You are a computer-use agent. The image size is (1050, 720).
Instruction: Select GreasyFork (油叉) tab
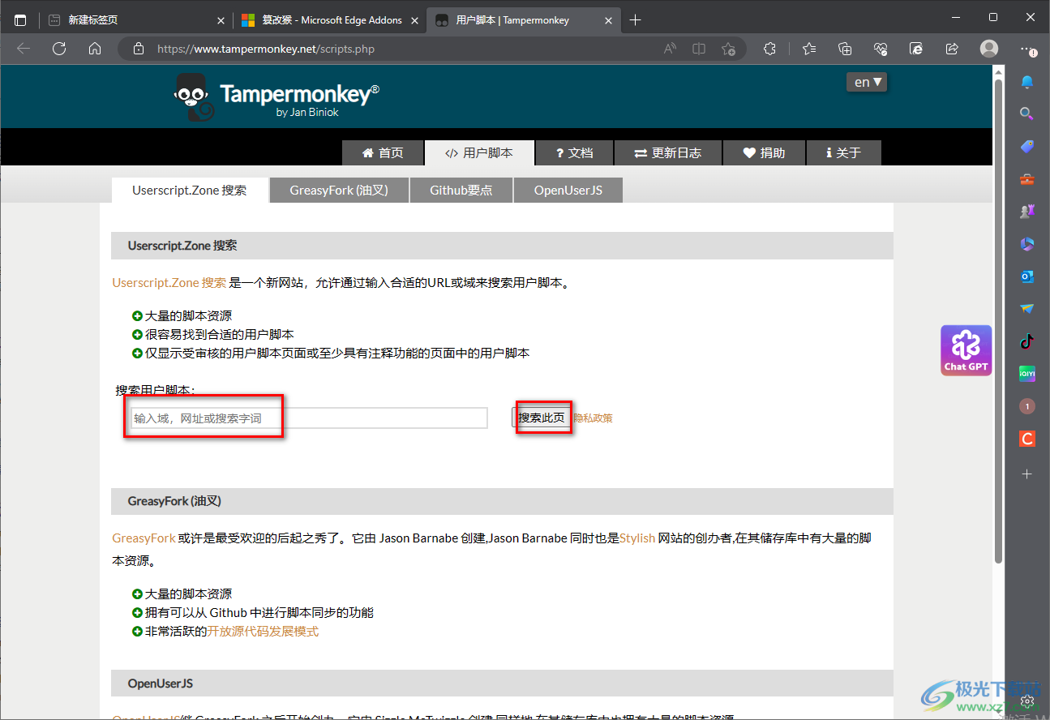pos(339,191)
